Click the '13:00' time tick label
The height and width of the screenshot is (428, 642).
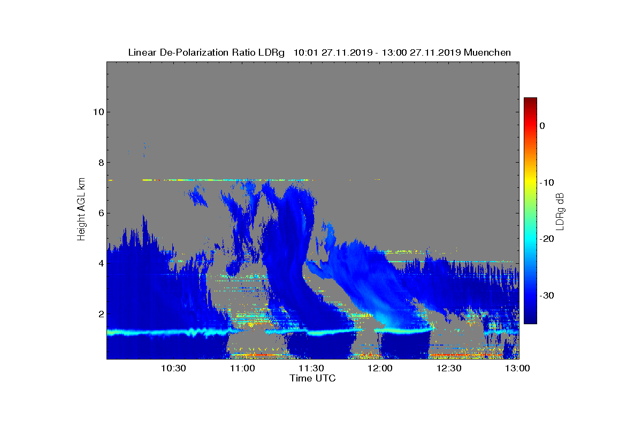pyautogui.click(x=517, y=368)
